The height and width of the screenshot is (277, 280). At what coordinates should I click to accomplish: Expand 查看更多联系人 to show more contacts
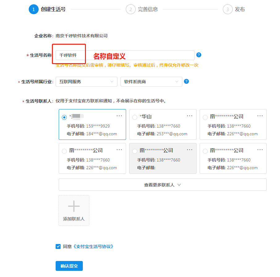[x=163, y=185]
